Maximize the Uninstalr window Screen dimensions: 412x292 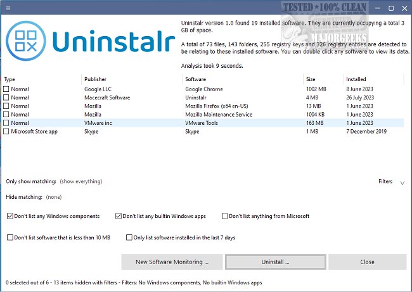pyautogui.click(x=391, y=8)
